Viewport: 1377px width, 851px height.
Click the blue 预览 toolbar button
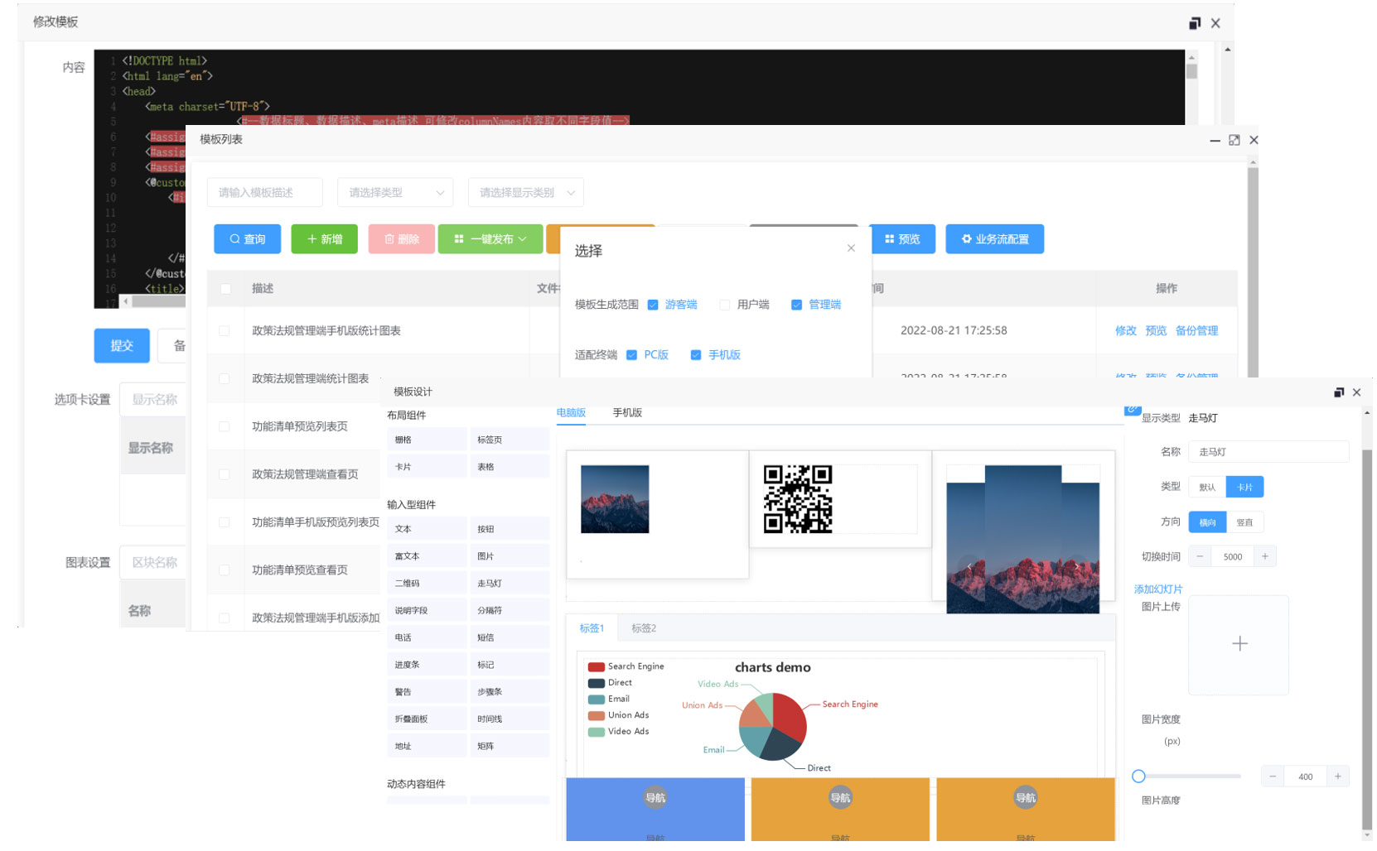point(902,239)
